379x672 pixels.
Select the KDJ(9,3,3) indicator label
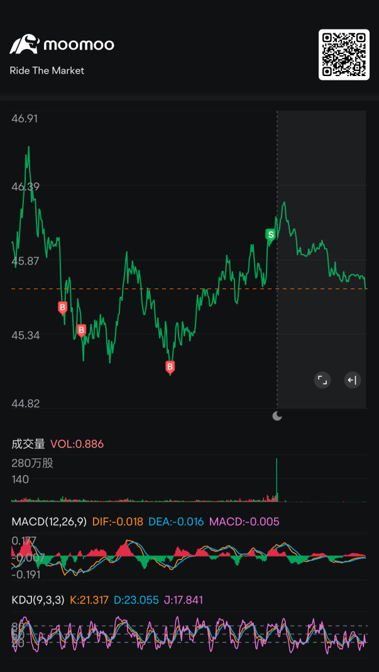point(38,600)
